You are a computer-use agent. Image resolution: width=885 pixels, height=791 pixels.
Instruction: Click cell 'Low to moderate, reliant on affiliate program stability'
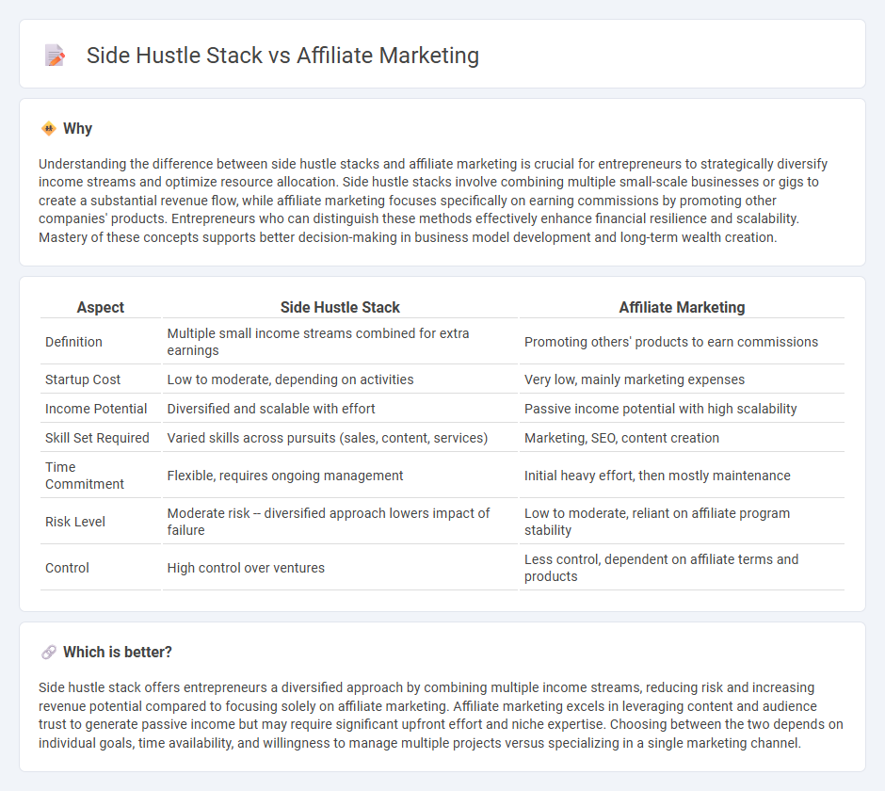pyautogui.click(x=682, y=522)
